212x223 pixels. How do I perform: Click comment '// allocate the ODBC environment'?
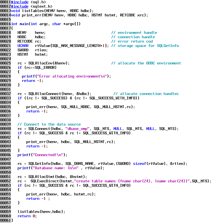146,63
